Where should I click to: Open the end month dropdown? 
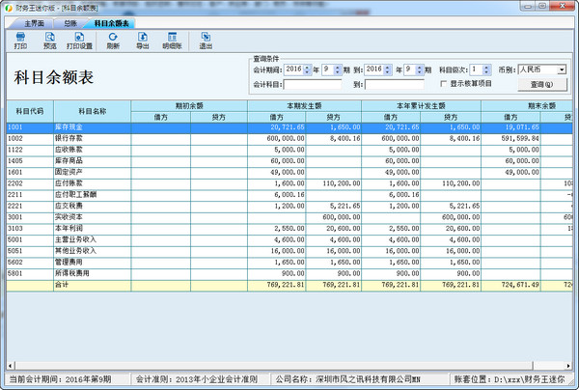coord(423,70)
